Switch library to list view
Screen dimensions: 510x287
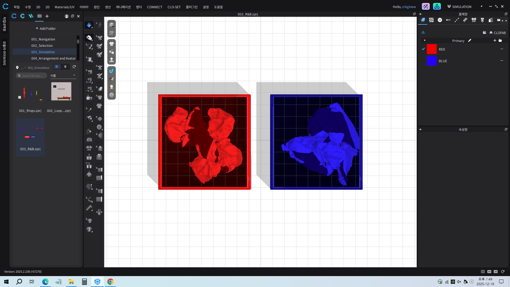pyautogui.click(x=65, y=67)
